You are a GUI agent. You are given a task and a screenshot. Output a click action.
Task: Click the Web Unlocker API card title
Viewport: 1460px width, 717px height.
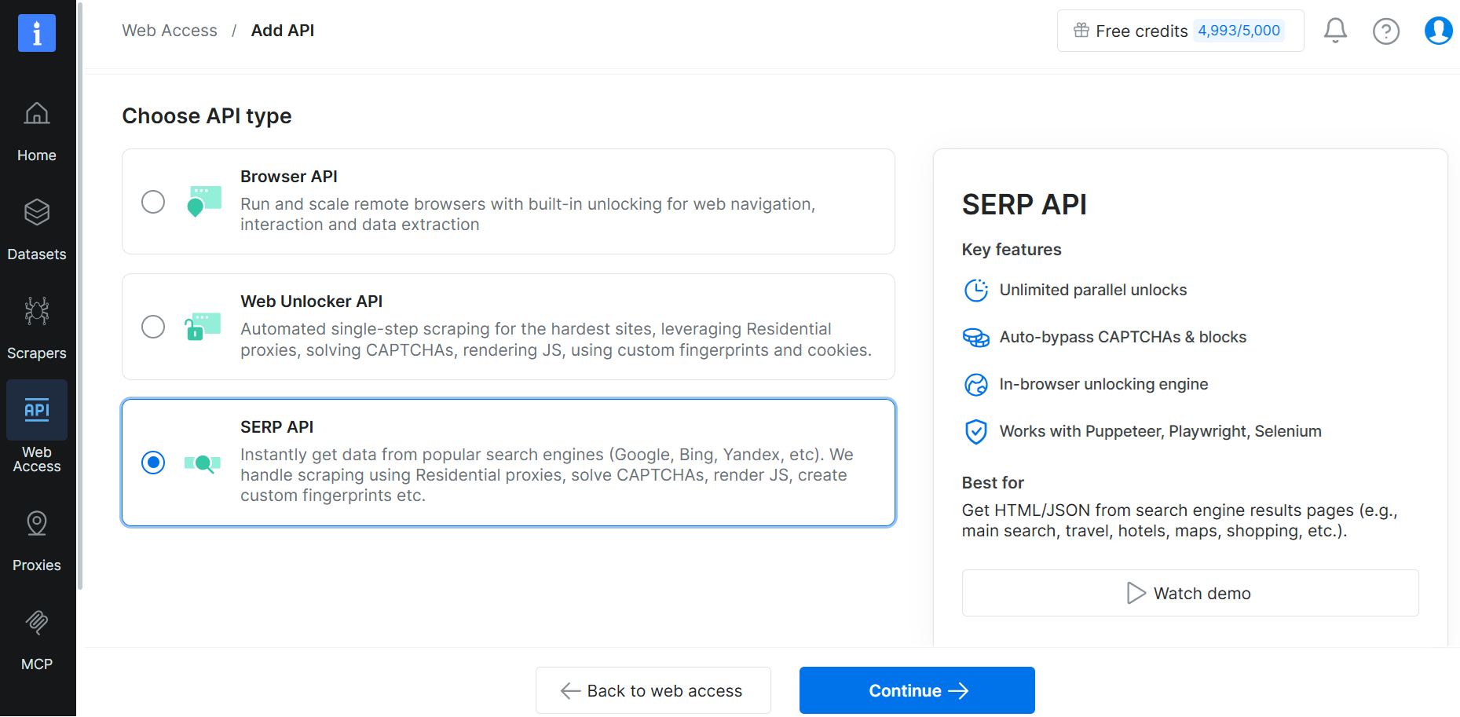click(312, 302)
